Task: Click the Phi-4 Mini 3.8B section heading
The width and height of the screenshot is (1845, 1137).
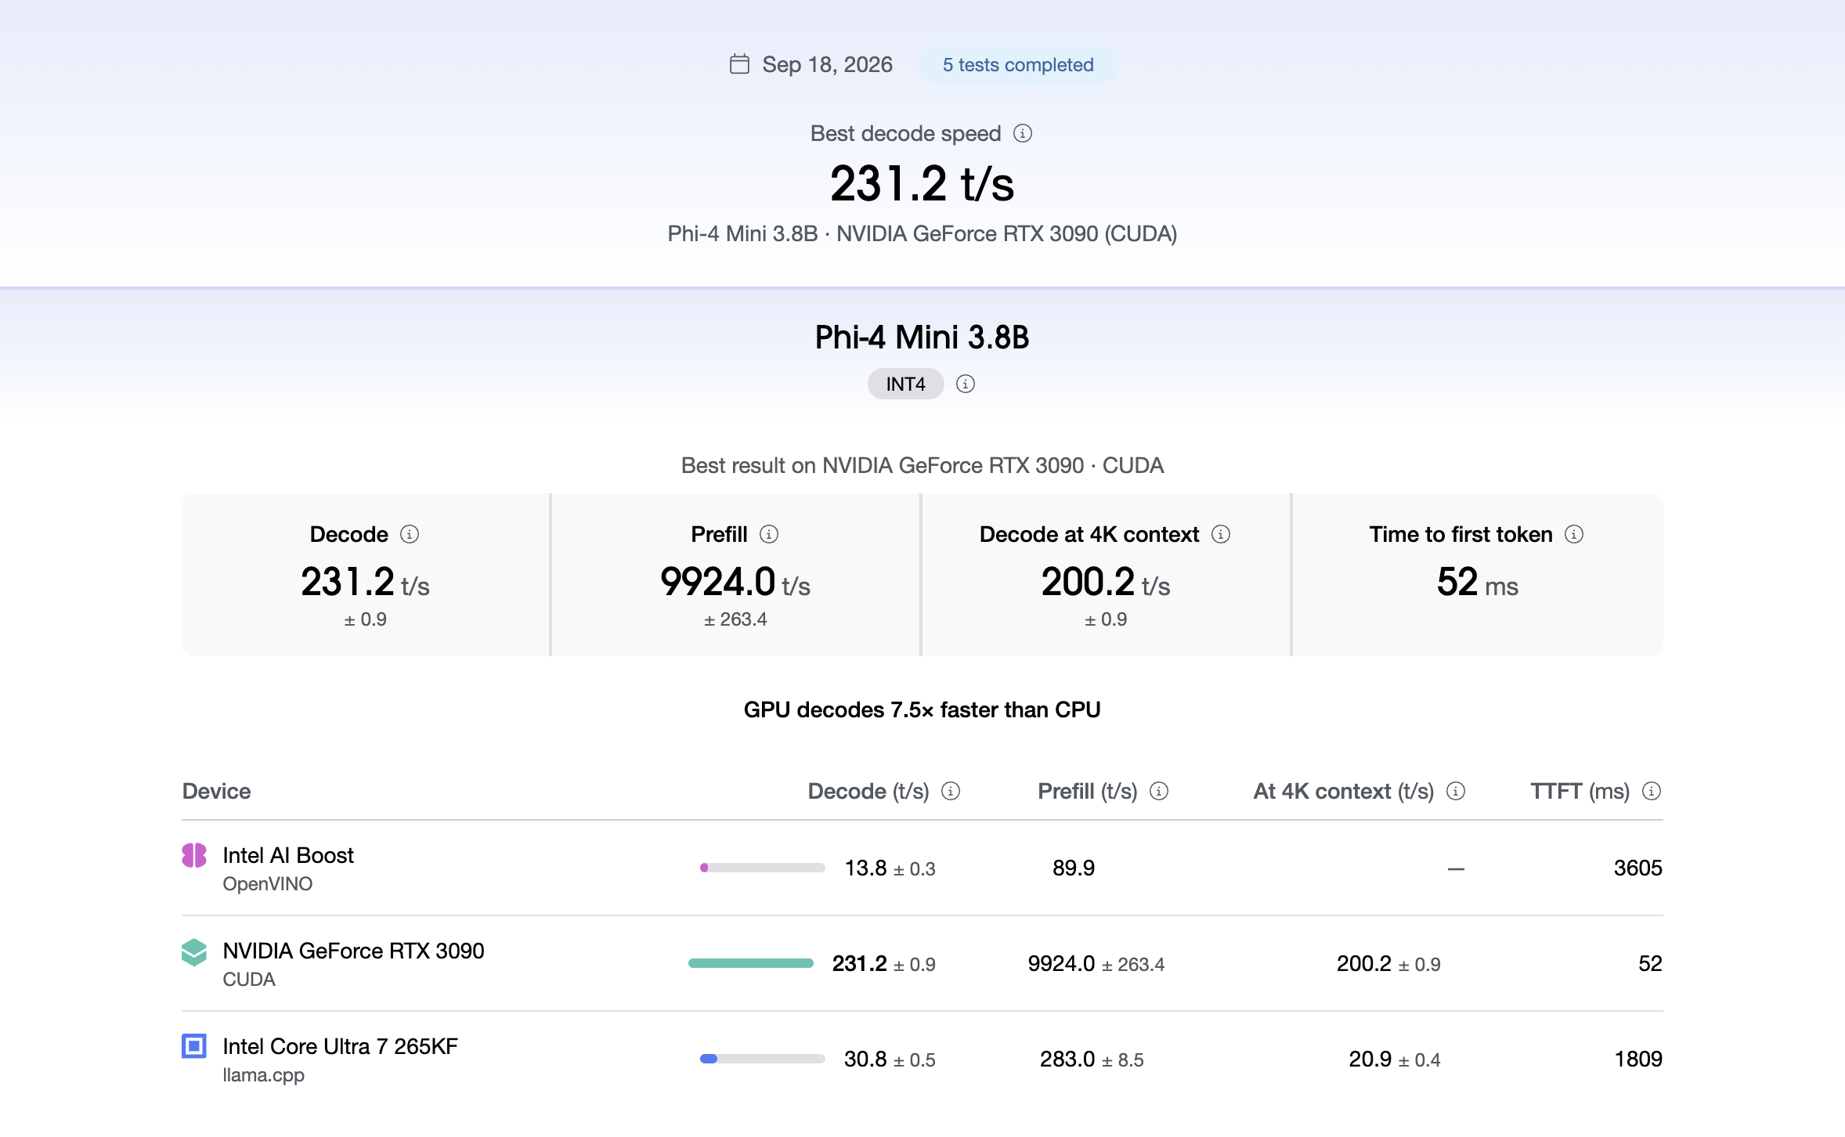Action: (x=922, y=337)
